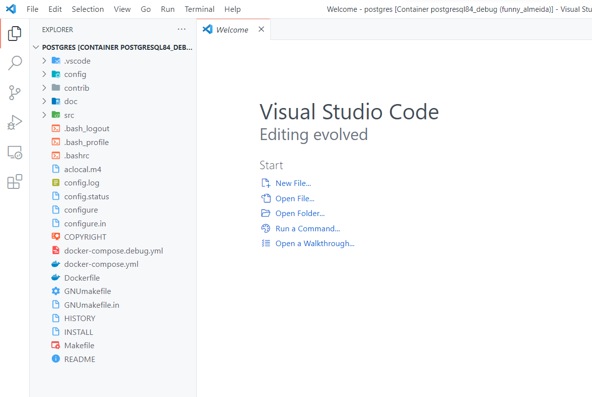Click the Run a Command icon
This screenshot has height=397, width=592.
pos(266,228)
